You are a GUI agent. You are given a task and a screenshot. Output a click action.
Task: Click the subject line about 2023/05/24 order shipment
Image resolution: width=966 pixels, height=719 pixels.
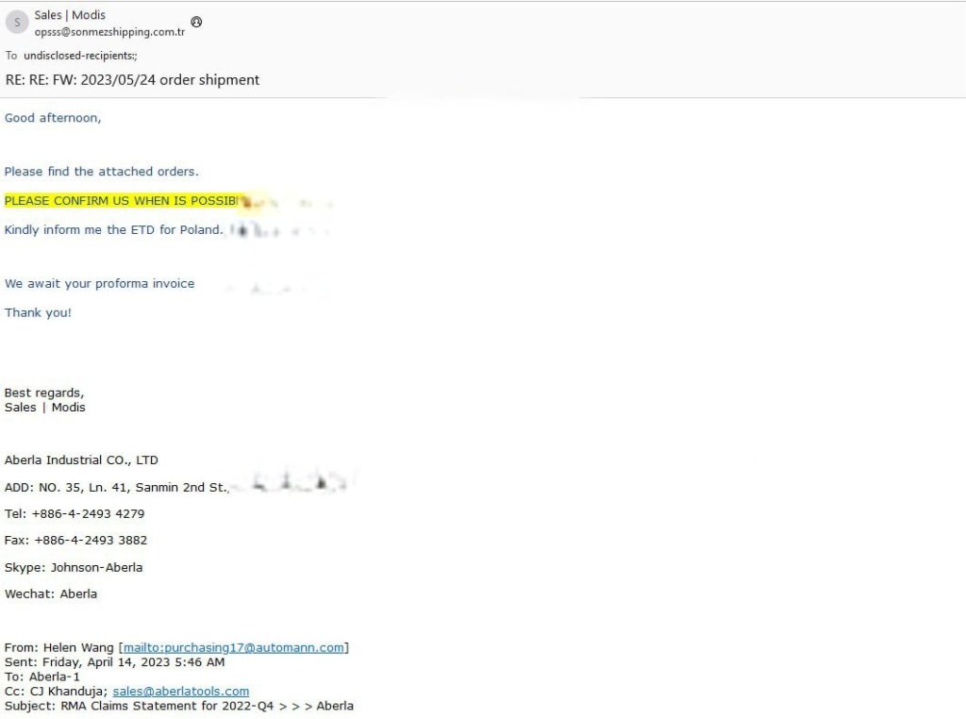click(132, 80)
